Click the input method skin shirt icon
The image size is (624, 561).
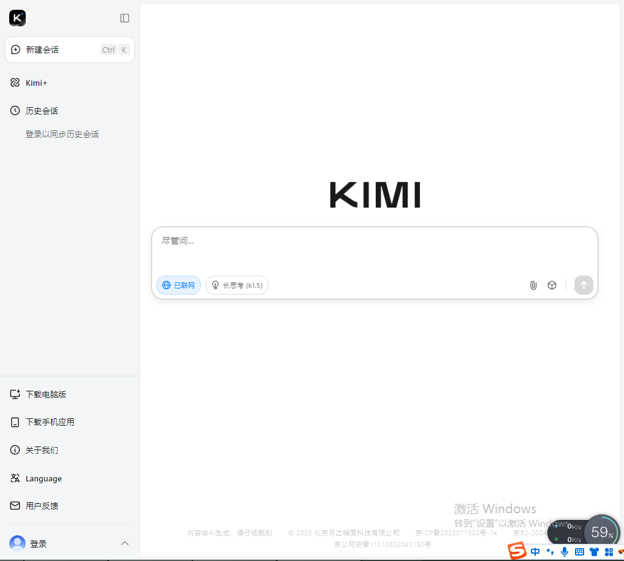pyautogui.click(x=594, y=552)
